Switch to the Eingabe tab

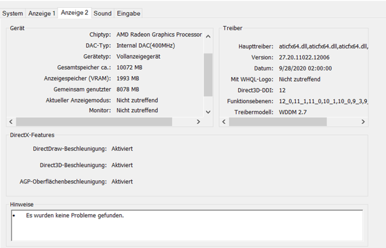pos(128,13)
